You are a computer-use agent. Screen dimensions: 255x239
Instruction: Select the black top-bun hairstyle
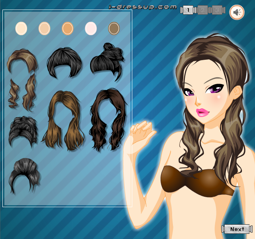(107, 62)
